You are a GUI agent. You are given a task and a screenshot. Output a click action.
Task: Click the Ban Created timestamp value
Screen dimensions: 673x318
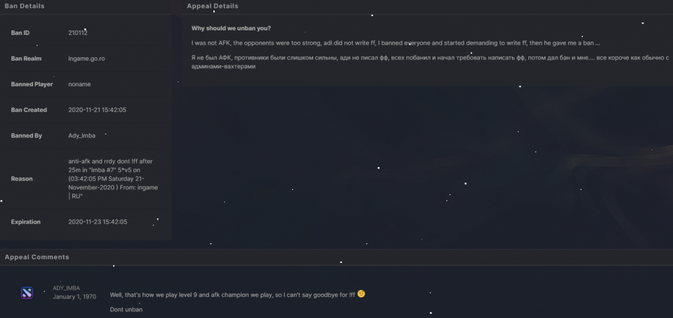pyautogui.click(x=97, y=110)
